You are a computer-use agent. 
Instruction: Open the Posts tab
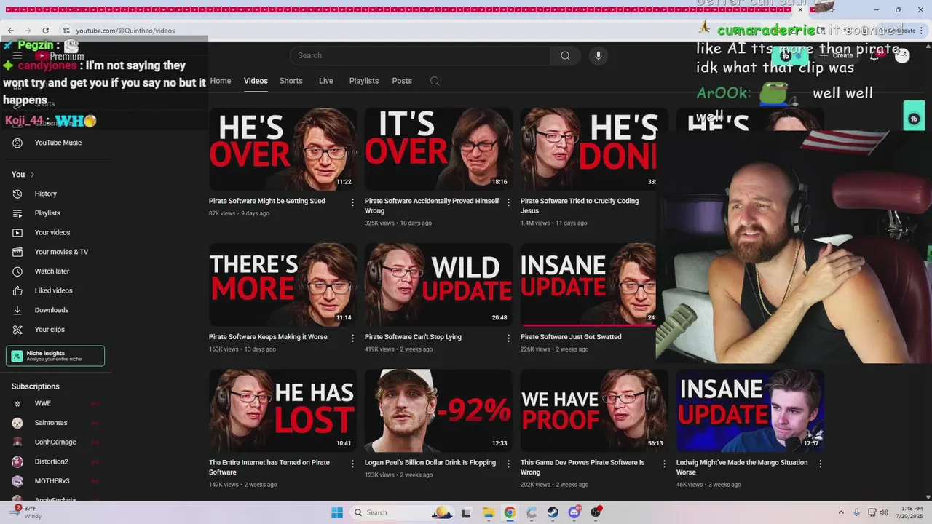tap(402, 81)
